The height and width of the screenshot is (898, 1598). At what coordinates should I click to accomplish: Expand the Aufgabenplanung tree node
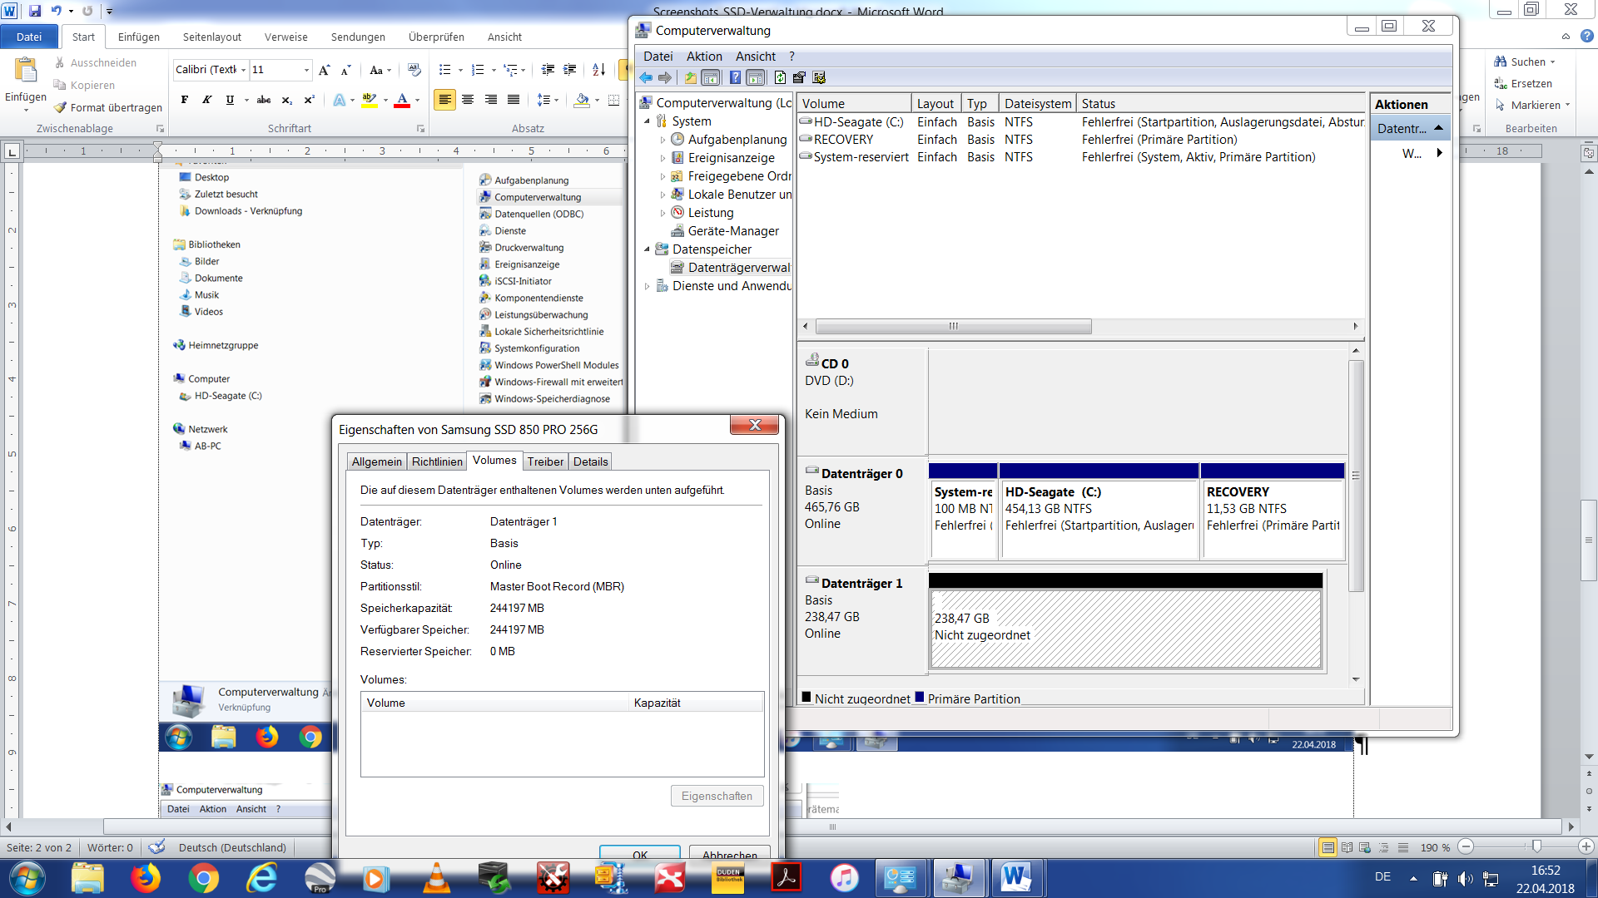pyautogui.click(x=663, y=140)
